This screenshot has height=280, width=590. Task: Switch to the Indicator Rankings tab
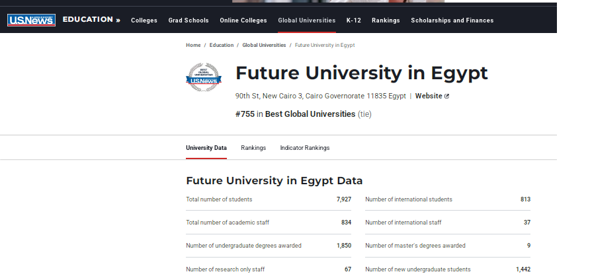304,148
